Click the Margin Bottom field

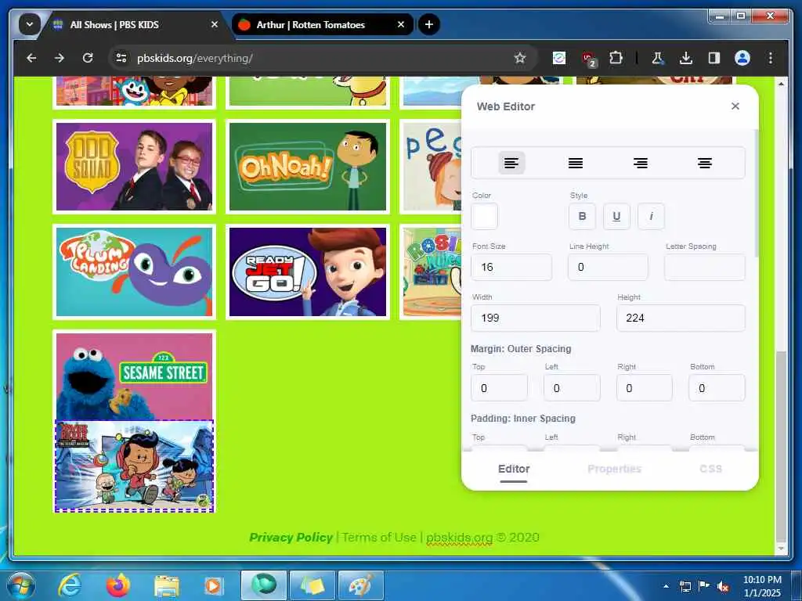coord(717,388)
